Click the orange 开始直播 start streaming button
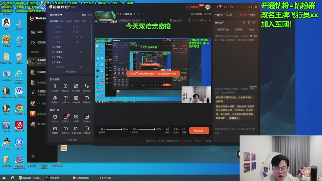322x181 pixels. (x=199, y=130)
